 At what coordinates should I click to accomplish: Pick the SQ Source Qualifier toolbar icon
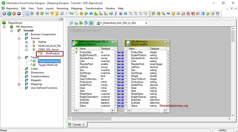tap(125, 13)
